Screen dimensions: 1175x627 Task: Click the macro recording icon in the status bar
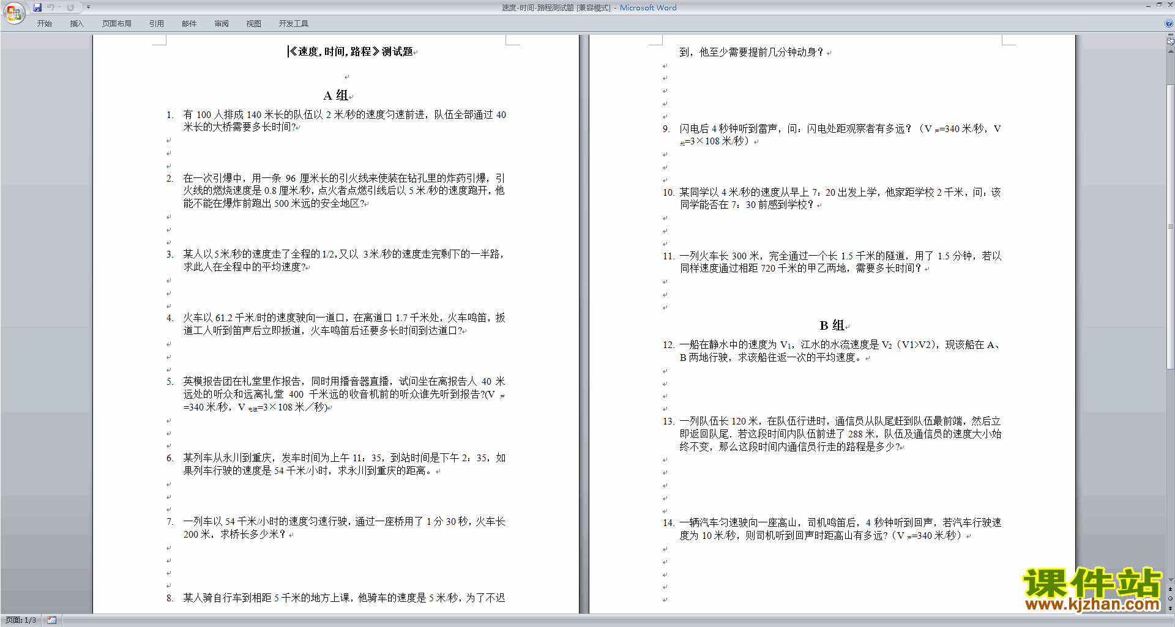click(x=52, y=620)
